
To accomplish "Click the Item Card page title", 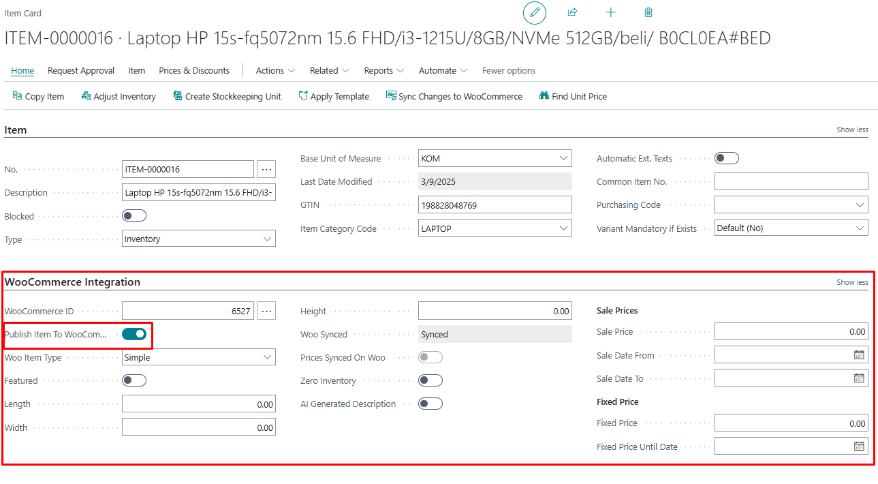I will [x=23, y=13].
